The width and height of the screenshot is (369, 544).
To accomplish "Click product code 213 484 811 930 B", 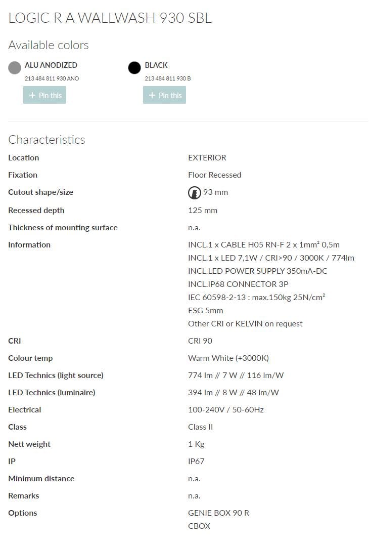I will (x=167, y=78).
